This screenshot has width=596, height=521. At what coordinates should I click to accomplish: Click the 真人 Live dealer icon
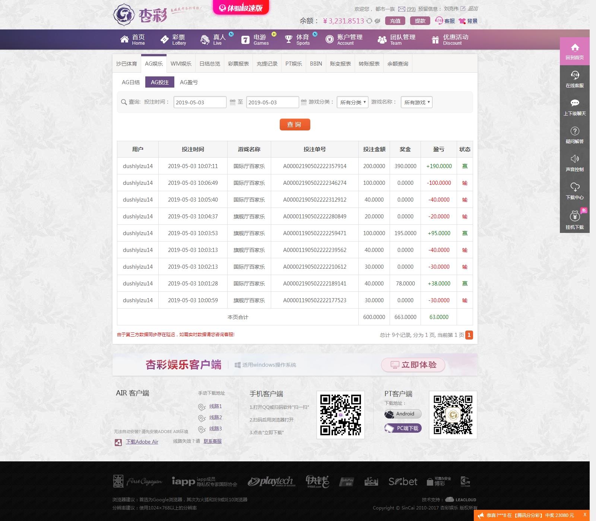click(x=205, y=40)
